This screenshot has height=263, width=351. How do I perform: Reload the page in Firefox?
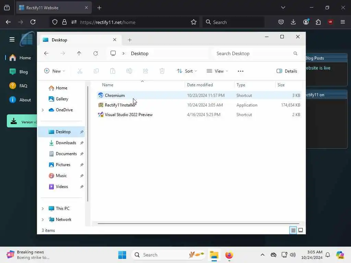click(33, 22)
